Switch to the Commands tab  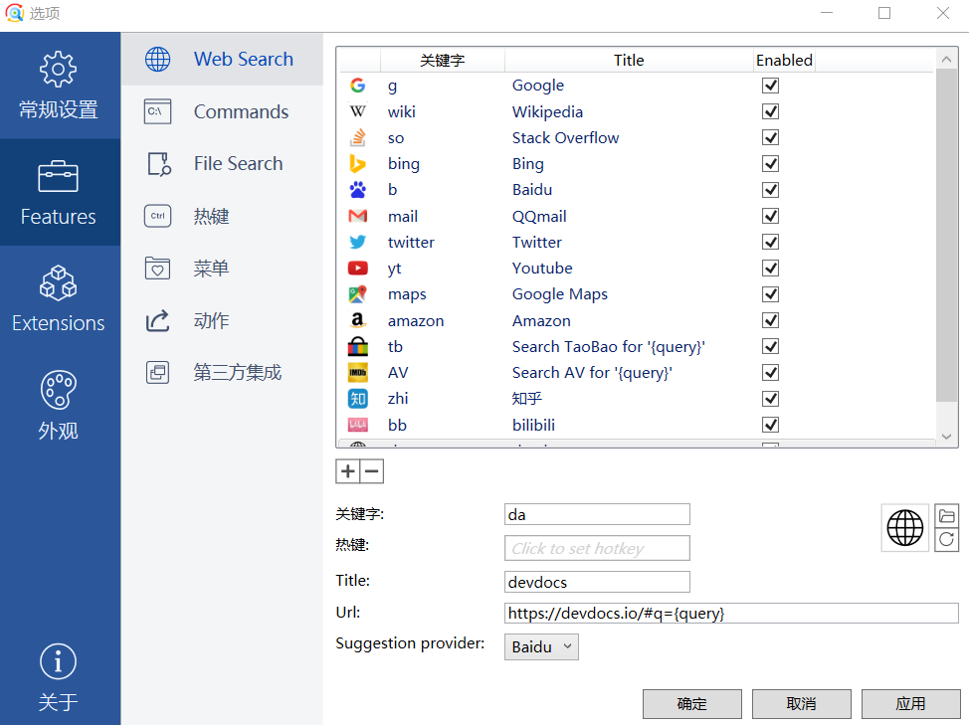pos(223,111)
